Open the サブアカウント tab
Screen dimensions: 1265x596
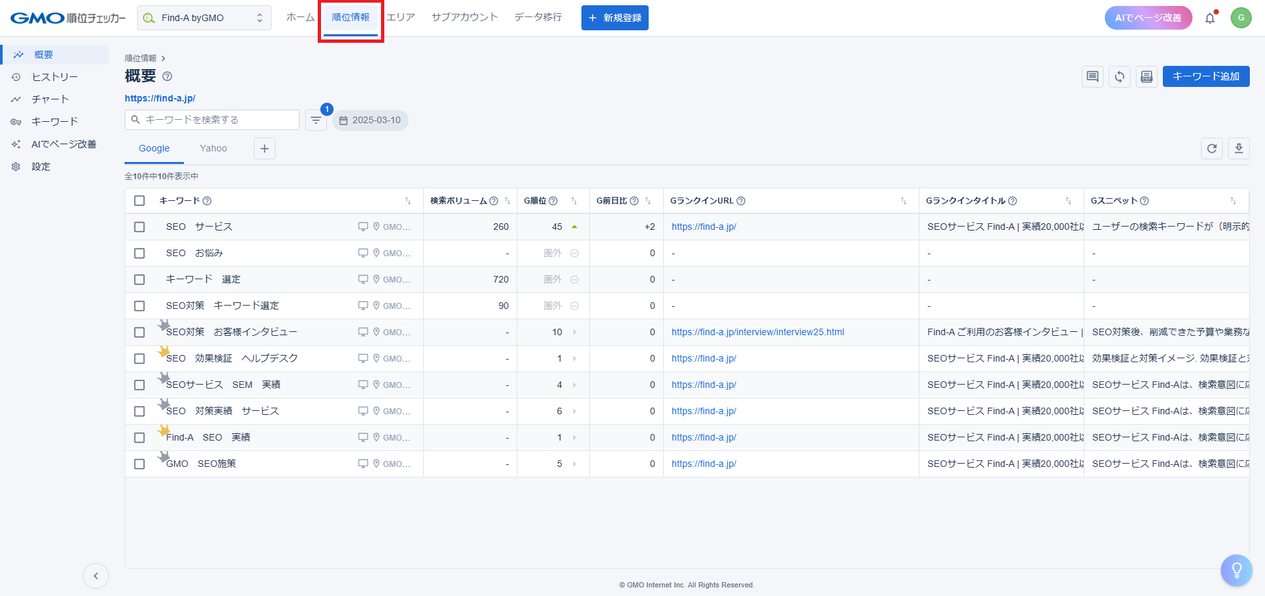coord(465,17)
